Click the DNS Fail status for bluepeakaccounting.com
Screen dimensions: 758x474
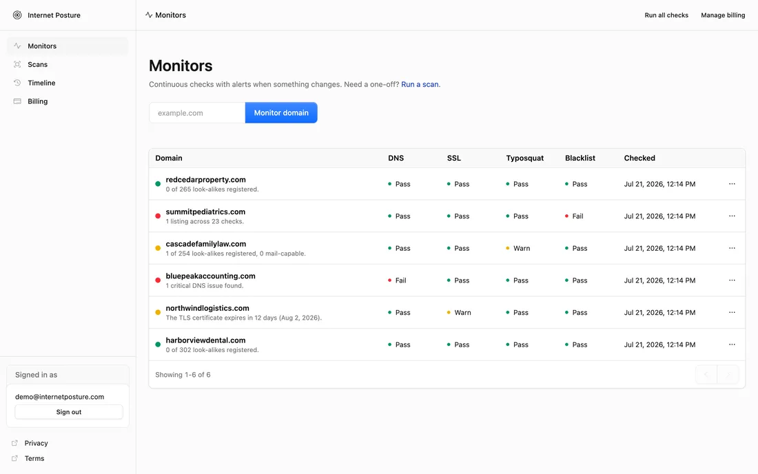point(397,280)
